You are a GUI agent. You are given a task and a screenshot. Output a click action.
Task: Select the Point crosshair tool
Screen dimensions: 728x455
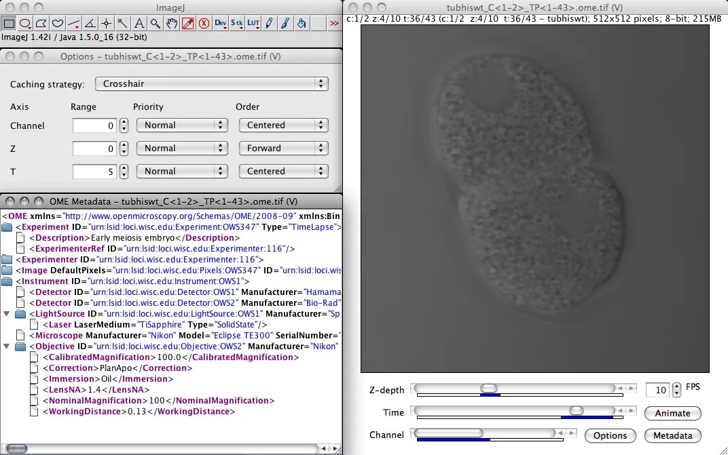(107, 23)
